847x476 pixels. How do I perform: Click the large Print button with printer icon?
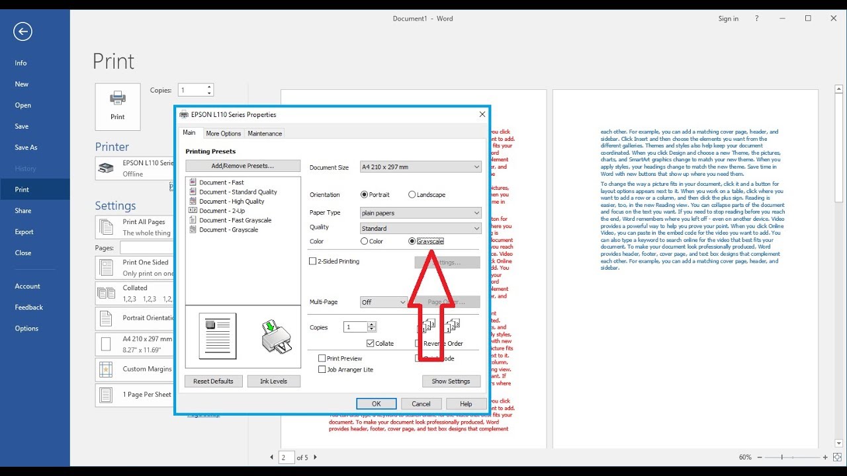coord(118,106)
